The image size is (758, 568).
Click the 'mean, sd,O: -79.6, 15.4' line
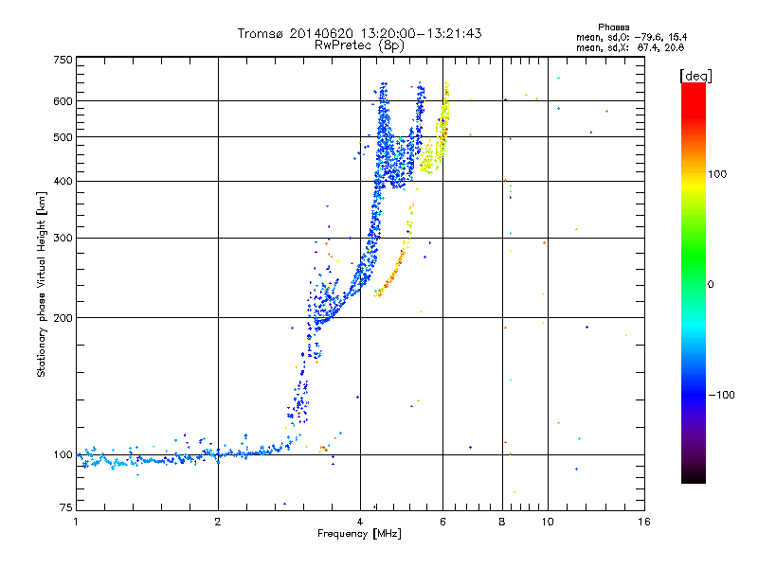(631, 37)
